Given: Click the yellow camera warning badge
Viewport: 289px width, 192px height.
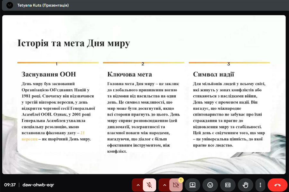Looking at the screenshot, I should click(181, 180).
